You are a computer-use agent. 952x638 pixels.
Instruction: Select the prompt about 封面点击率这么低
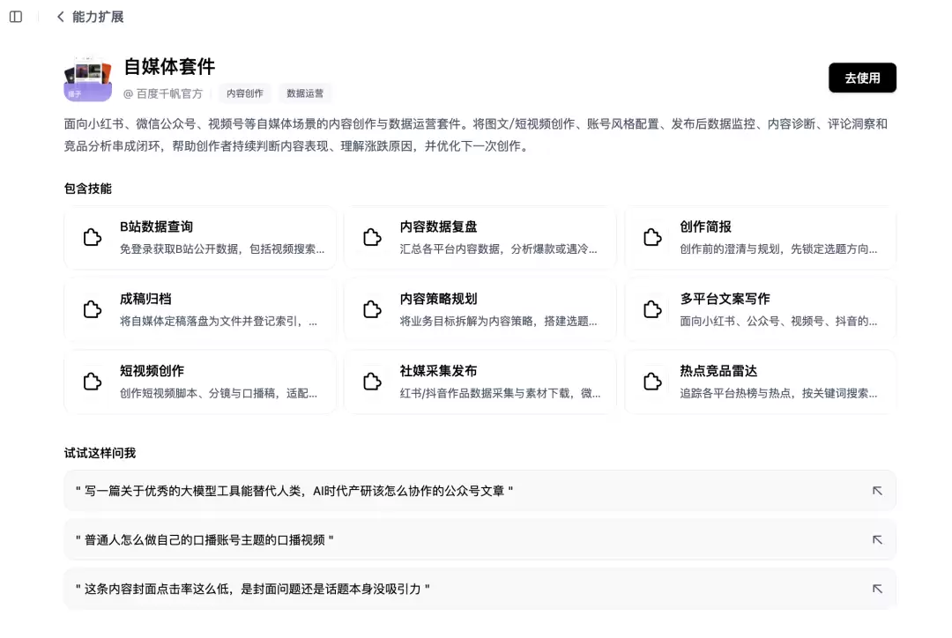(480, 589)
